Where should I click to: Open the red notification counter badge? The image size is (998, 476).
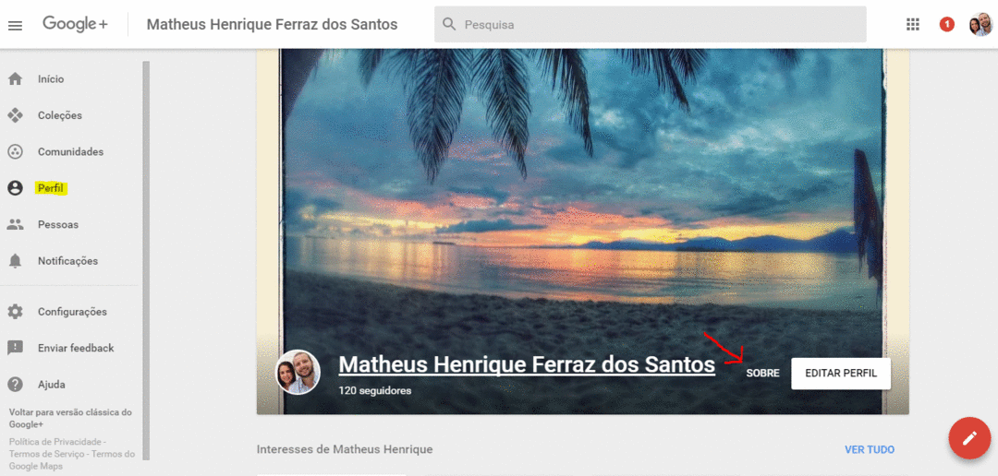coord(947,25)
